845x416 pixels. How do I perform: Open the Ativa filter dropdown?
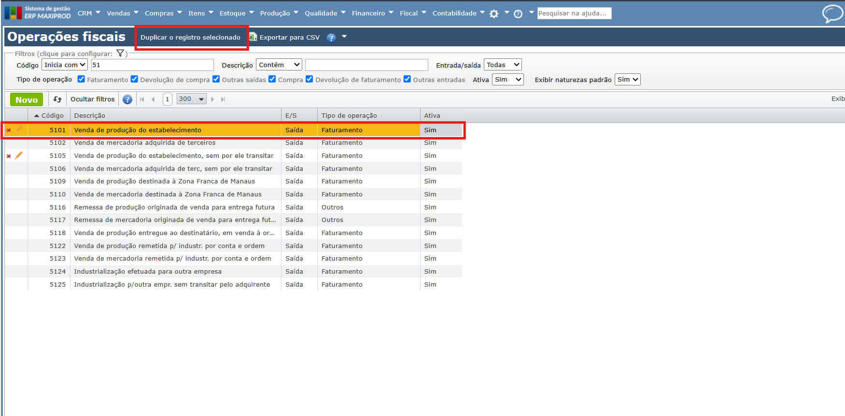(x=508, y=80)
